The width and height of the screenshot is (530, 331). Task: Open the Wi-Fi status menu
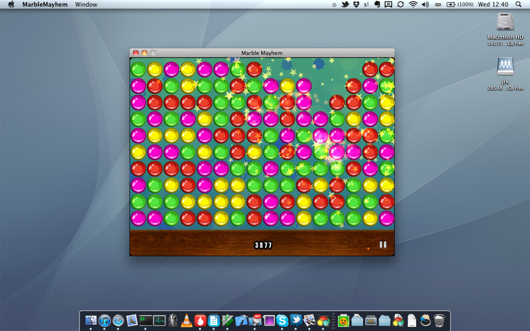[413, 5]
